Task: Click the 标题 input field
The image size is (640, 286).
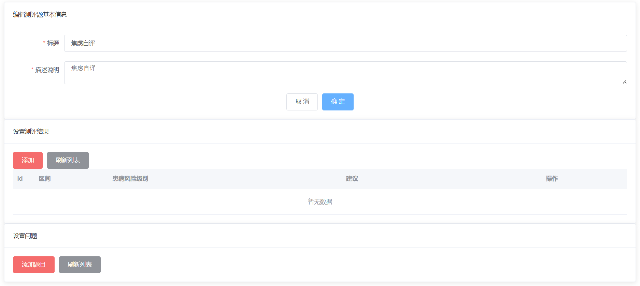Action: tap(345, 43)
